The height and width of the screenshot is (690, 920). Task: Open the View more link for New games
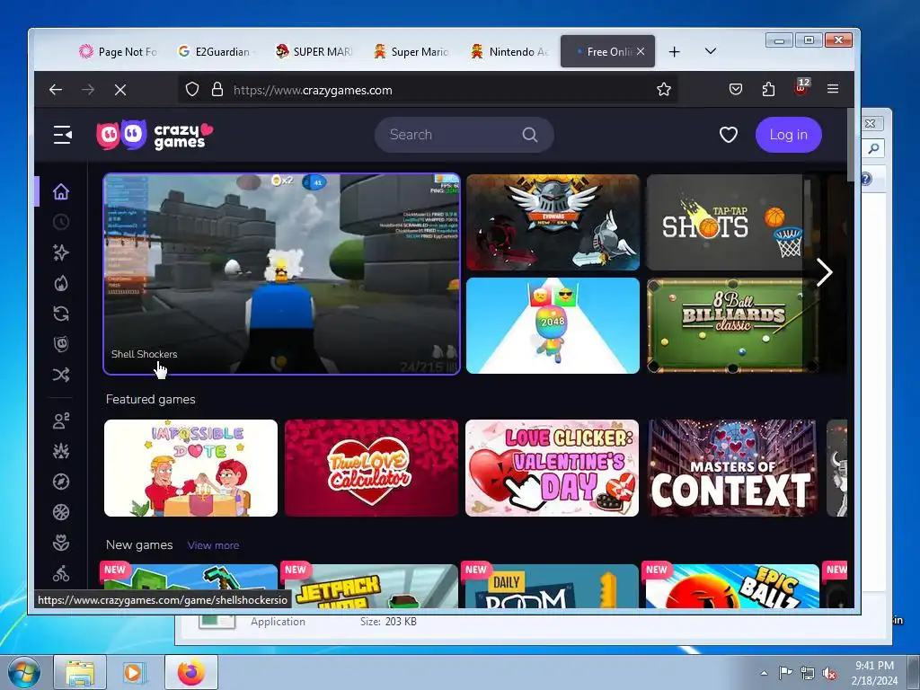(213, 545)
